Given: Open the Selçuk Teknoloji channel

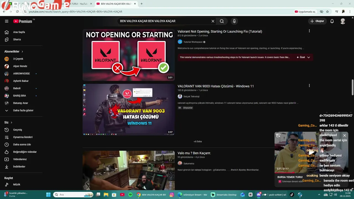Looking at the screenshot, I should coord(191,96).
